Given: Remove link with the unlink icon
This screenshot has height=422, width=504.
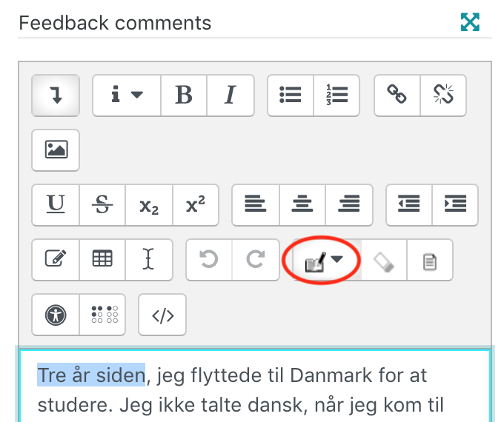Looking at the screenshot, I should point(443,96).
